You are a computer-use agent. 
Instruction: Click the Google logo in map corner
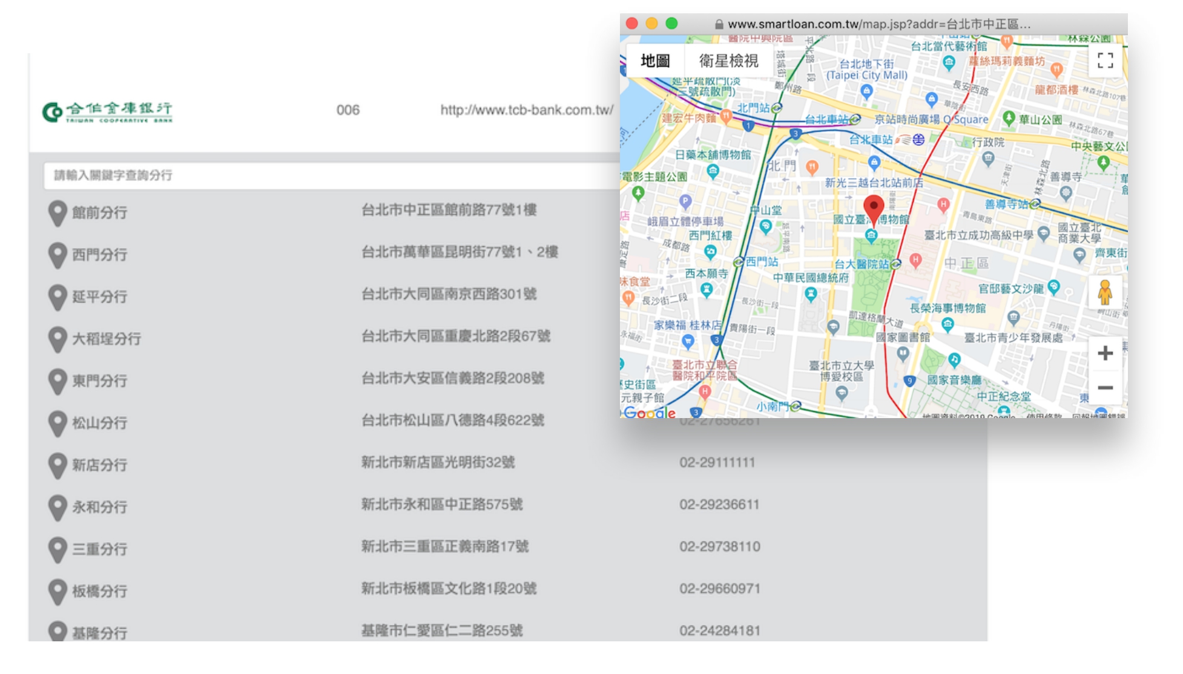[649, 412]
